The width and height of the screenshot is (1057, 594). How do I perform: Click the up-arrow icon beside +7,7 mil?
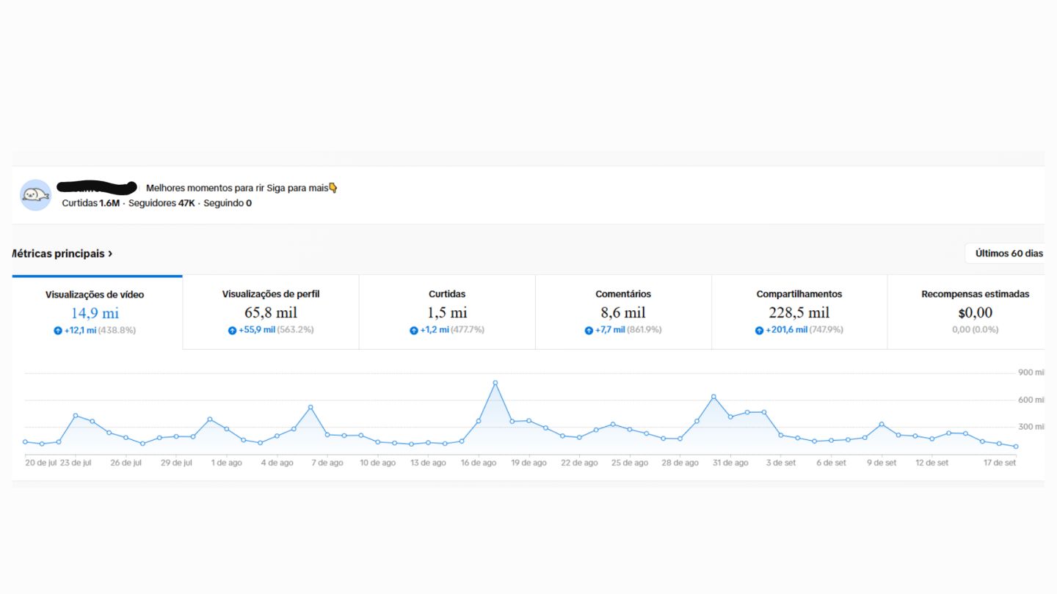click(x=589, y=331)
